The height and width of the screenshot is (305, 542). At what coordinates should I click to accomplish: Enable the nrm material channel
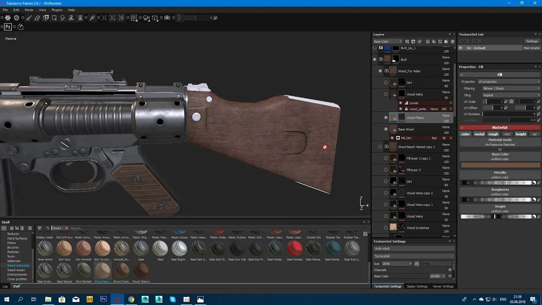(507, 134)
